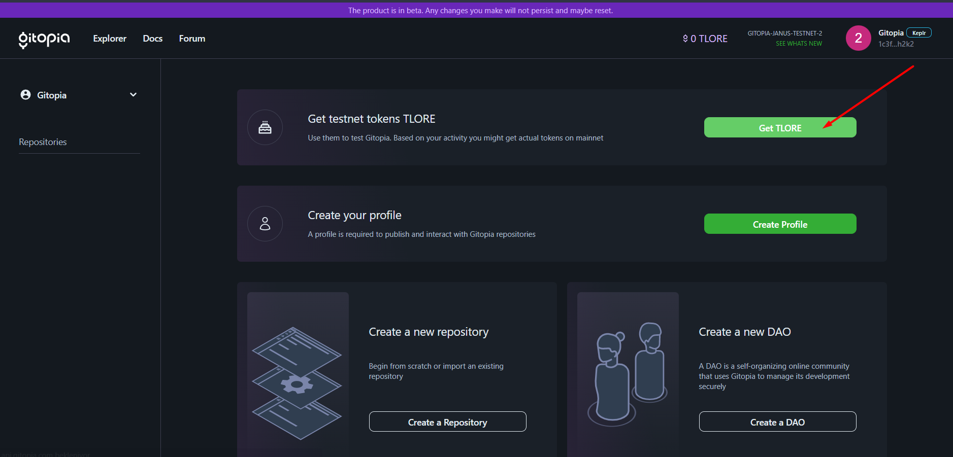Go to the Forum
Screen dimensions: 953x457
192,39
